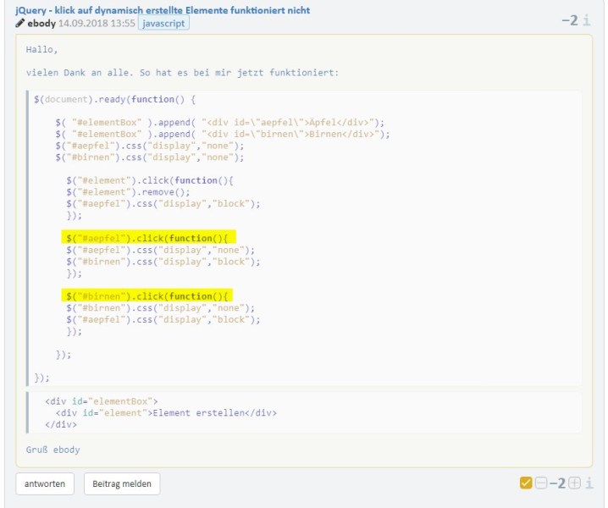Click the post timestamp 14.09.2018 13:55

point(97,23)
